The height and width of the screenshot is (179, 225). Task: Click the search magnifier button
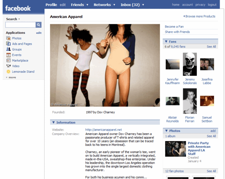tap(39, 25)
